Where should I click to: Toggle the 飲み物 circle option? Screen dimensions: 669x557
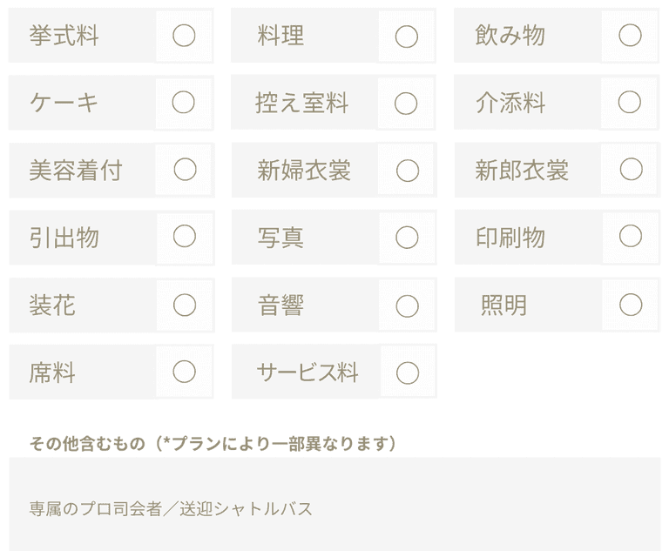pos(630,35)
